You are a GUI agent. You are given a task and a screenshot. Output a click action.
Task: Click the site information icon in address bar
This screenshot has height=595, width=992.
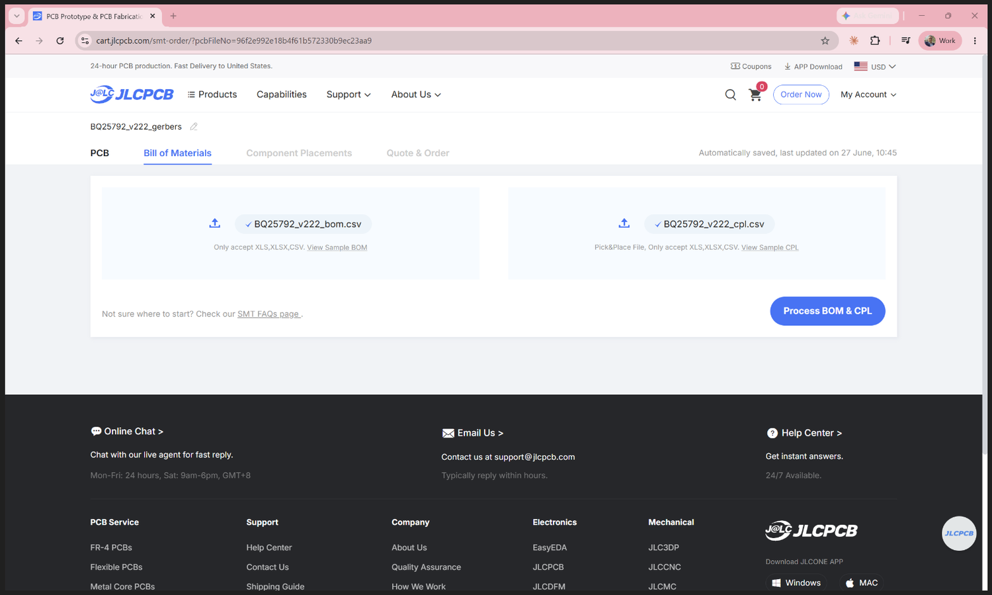85,40
